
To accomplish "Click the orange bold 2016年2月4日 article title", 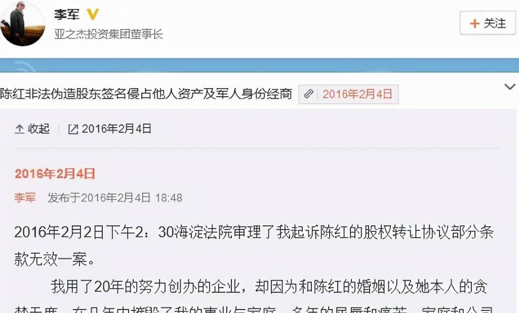I will [x=55, y=174].
